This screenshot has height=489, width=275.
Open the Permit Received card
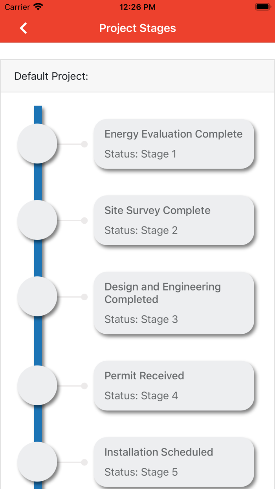coord(174,386)
